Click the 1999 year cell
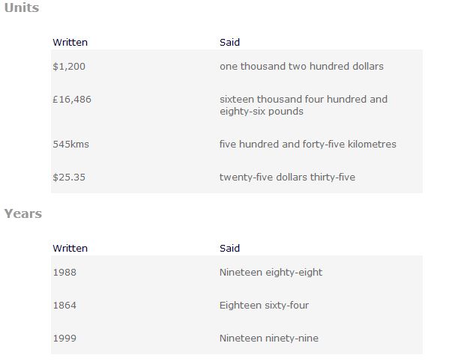 click(64, 339)
